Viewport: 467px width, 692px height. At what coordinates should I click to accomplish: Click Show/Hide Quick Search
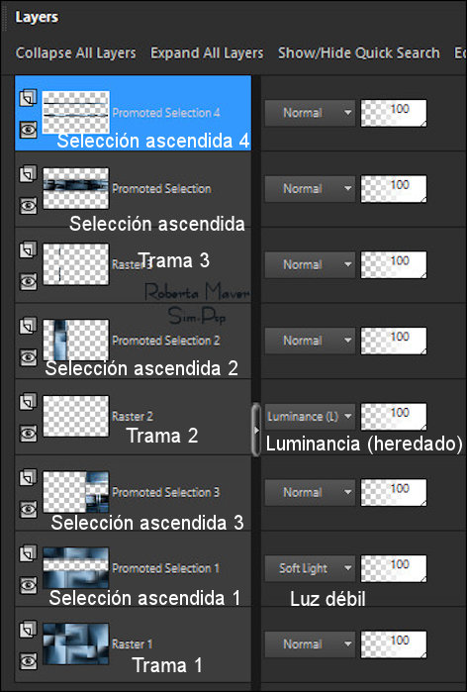click(x=359, y=52)
